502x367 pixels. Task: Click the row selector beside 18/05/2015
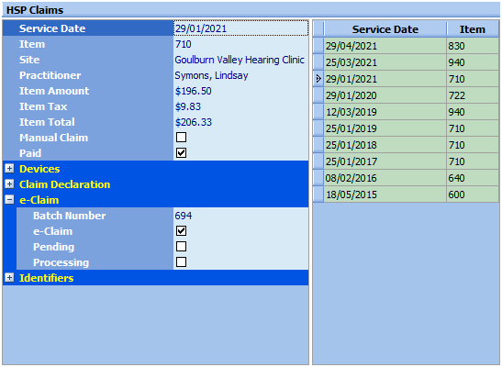pos(318,195)
